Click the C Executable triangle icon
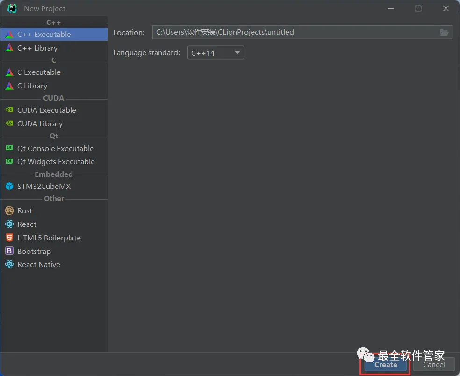460x376 pixels. (9, 72)
